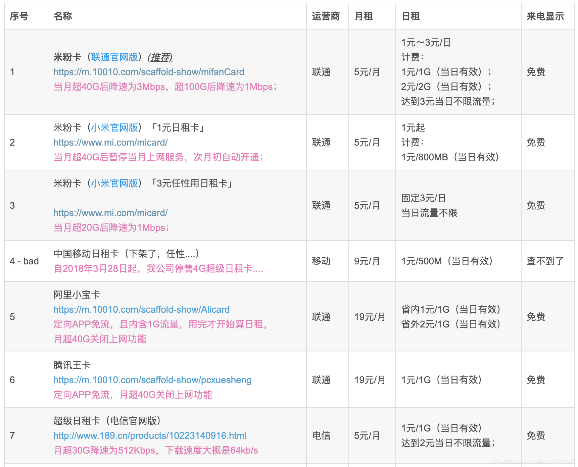Click the 1元～3元/日 text in row 1
578x467 pixels.
426,43
